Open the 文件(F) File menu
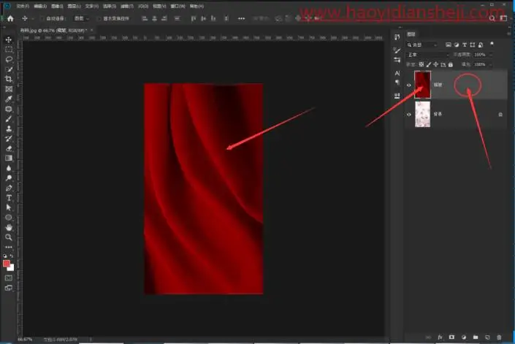Viewport: 515px width, 344px height. click(x=23, y=7)
